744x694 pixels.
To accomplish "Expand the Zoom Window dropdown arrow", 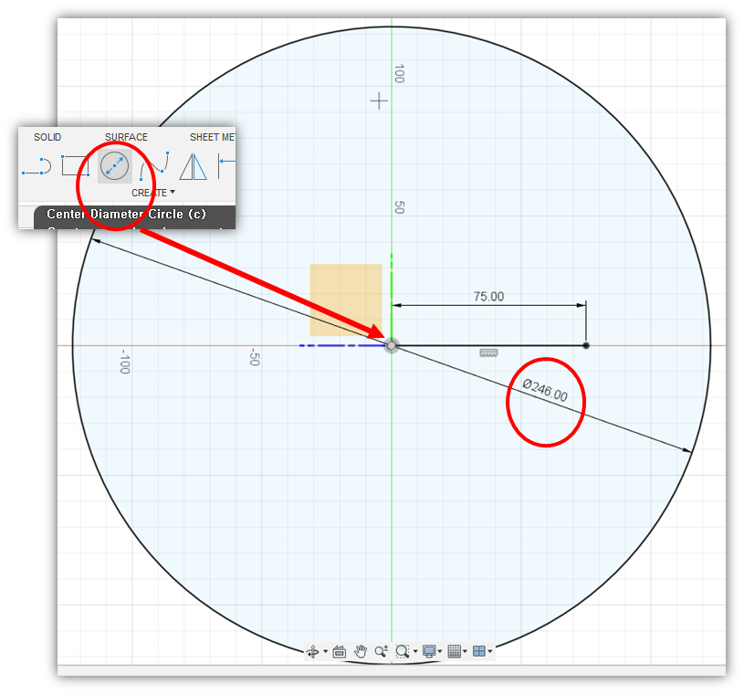I will point(415,651).
